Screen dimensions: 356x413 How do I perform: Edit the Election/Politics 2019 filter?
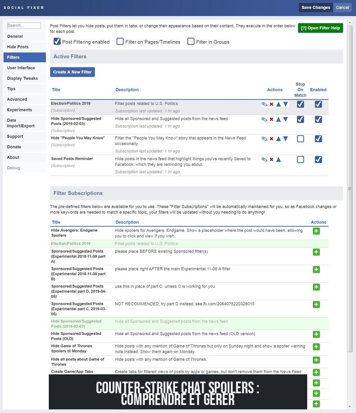(264, 104)
